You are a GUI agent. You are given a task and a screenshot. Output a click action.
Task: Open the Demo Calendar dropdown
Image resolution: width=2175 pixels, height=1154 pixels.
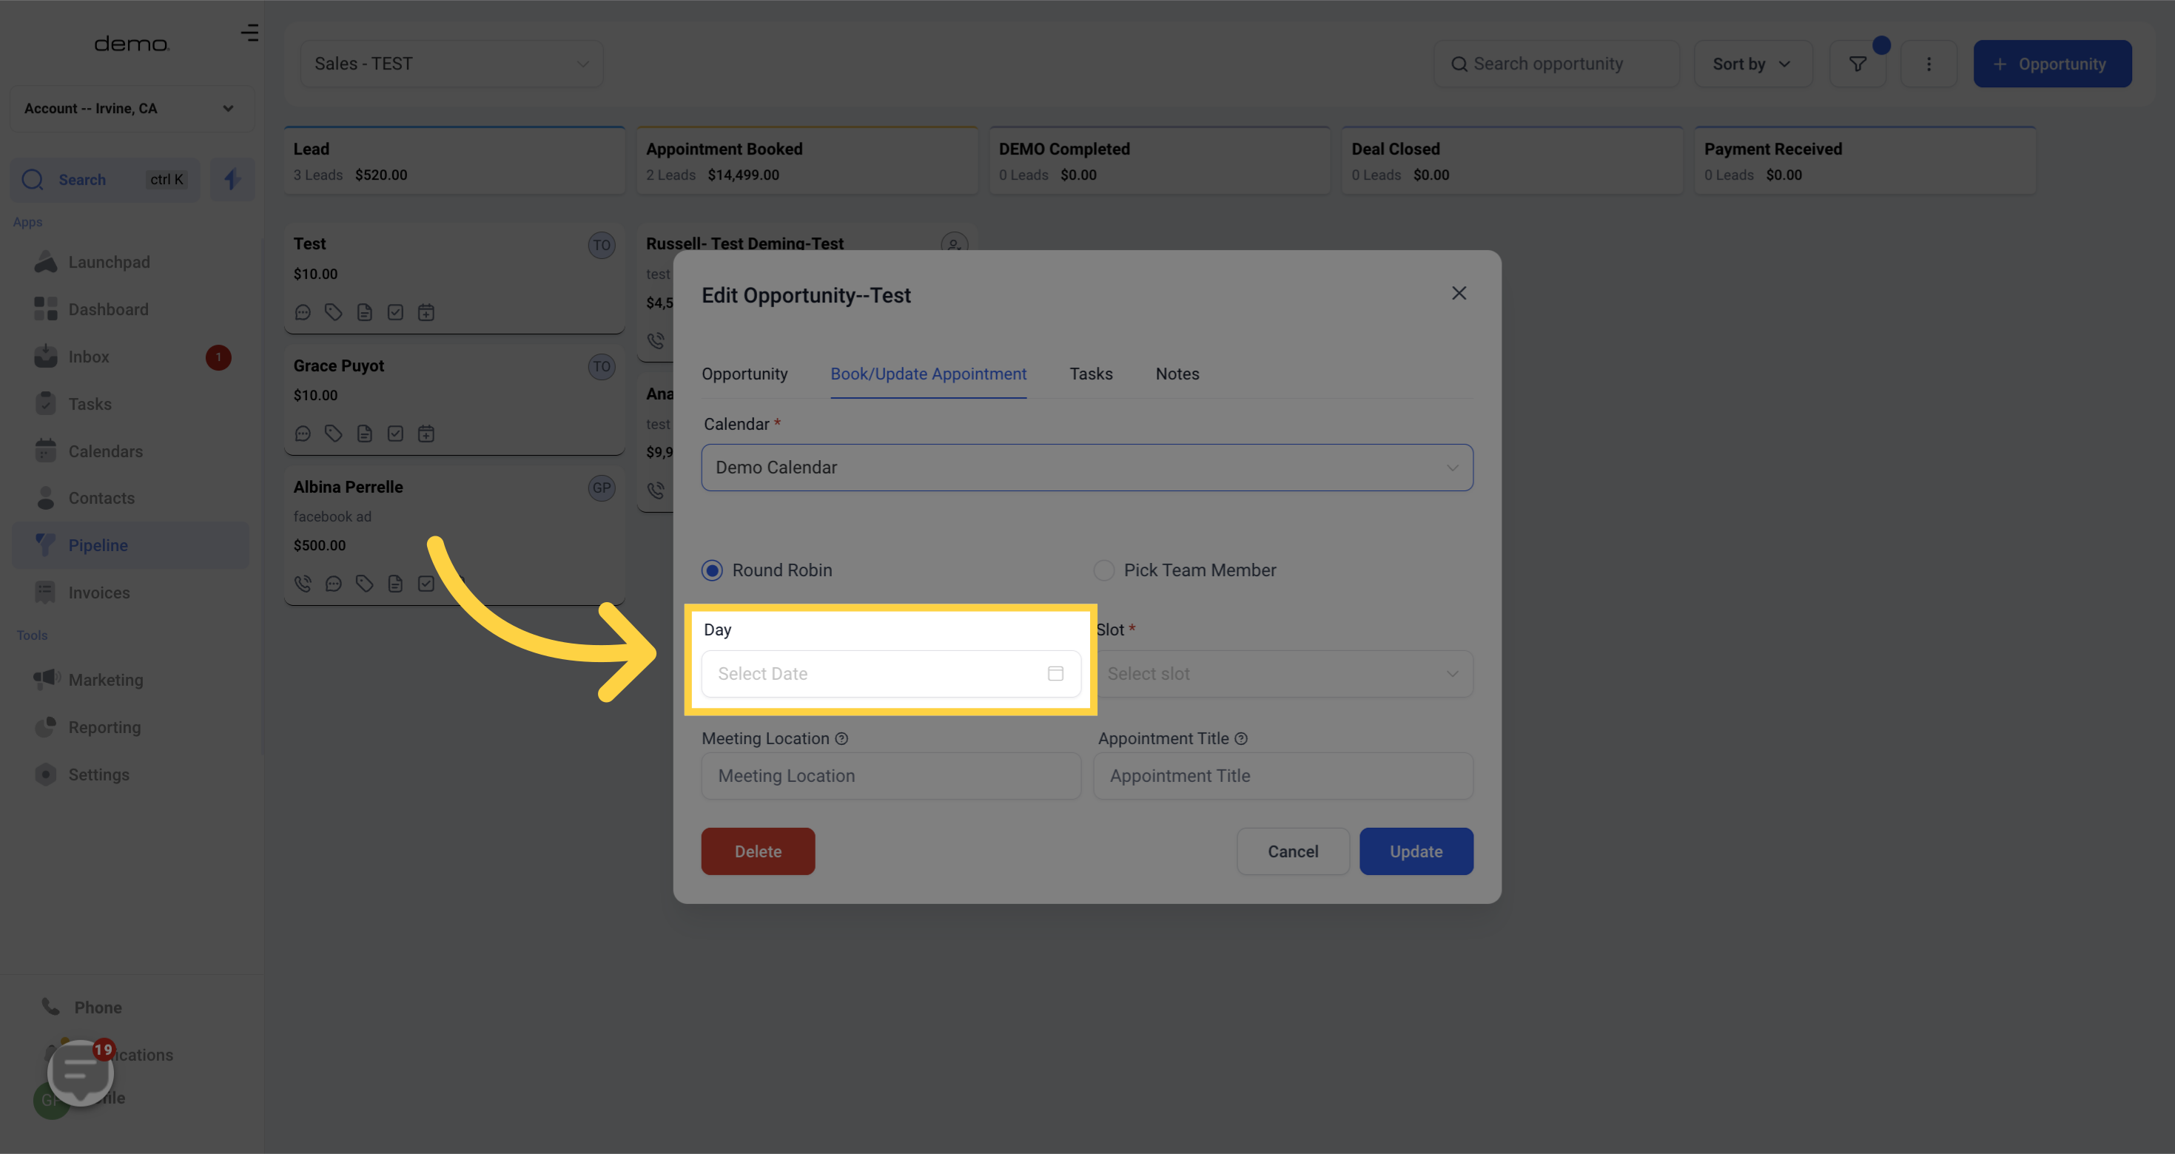pos(1086,468)
